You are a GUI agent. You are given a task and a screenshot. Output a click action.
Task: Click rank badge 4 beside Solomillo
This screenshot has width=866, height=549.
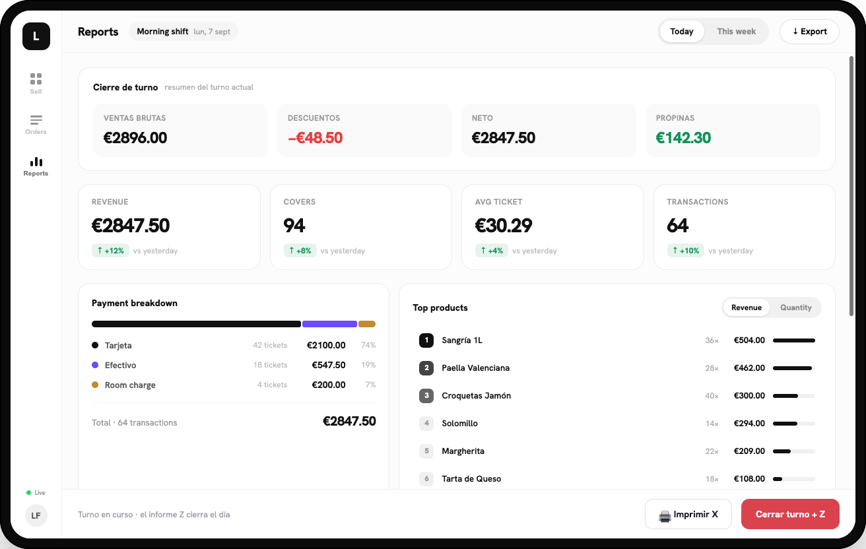(x=426, y=424)
